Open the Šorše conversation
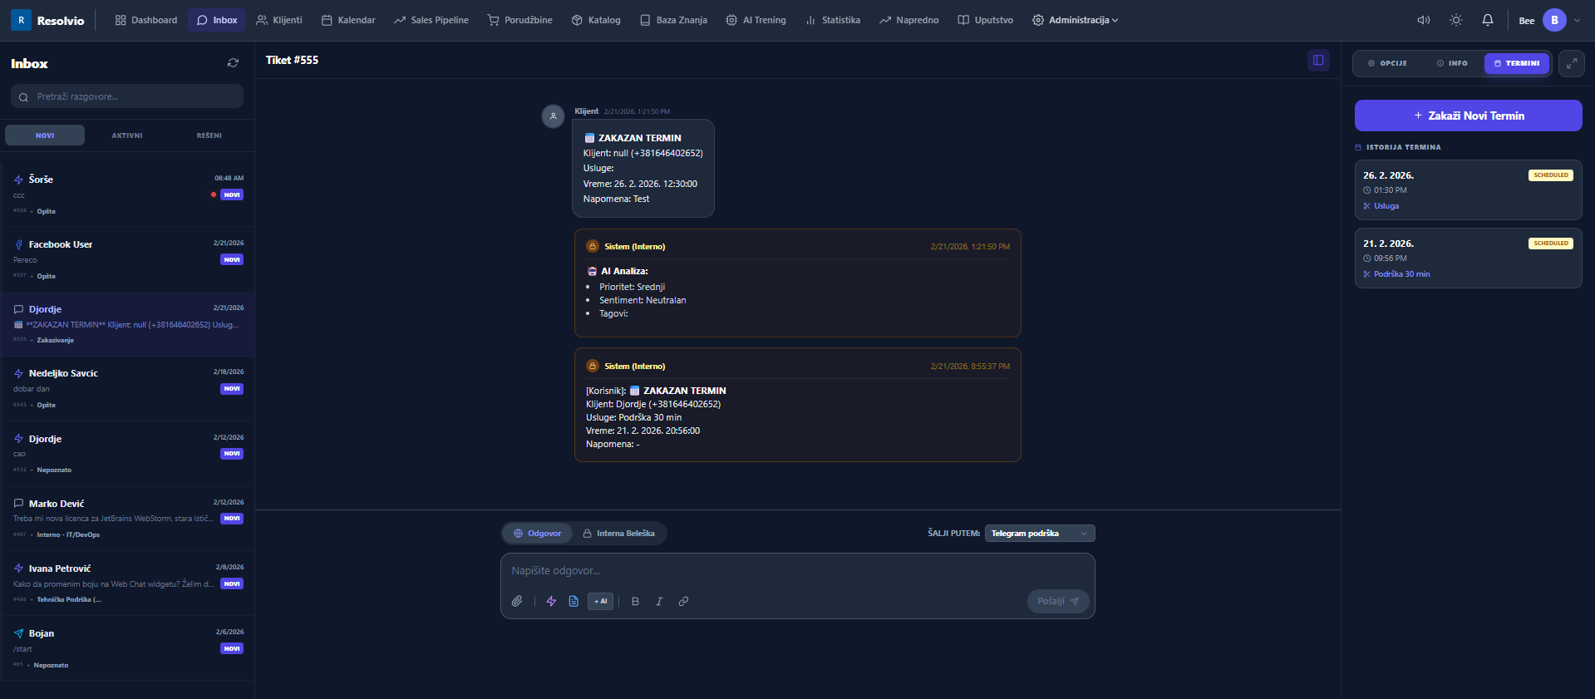This screenshot has height=699, width=1595. pos(127,194)
